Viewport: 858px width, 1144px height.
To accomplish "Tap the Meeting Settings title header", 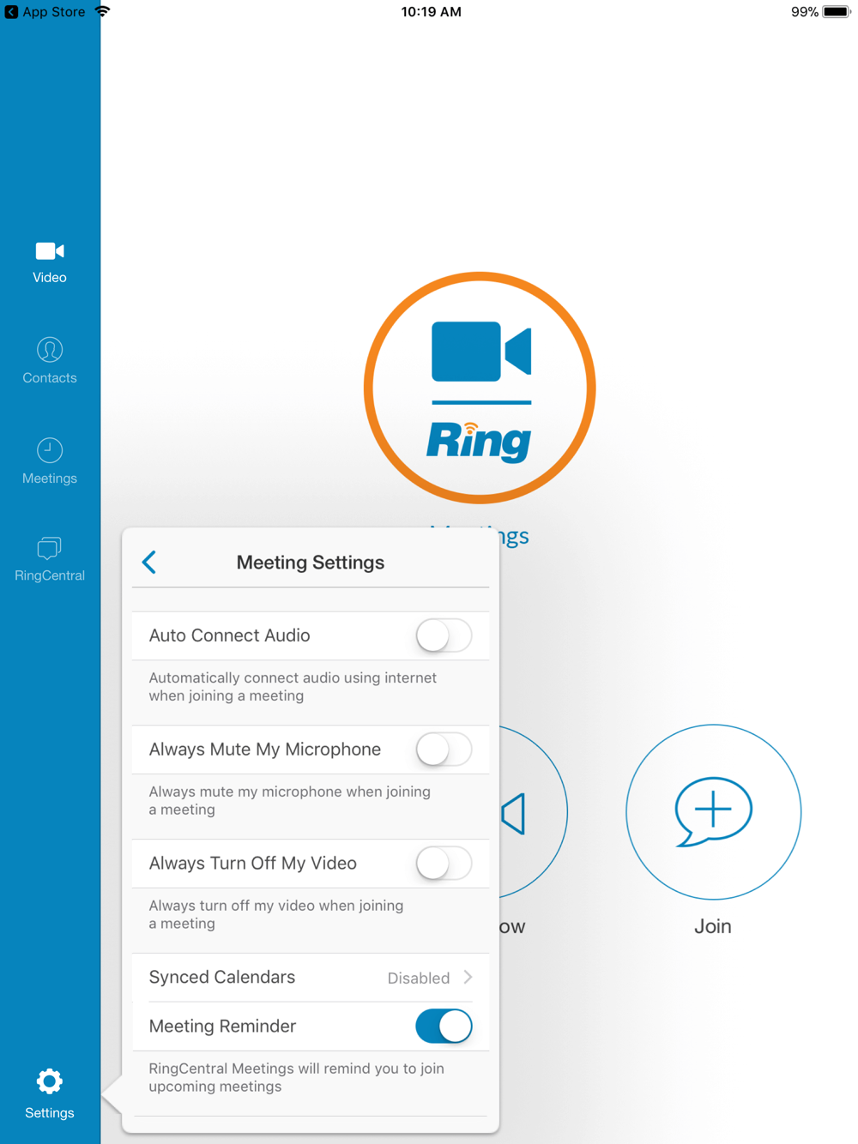I will 311,563.
